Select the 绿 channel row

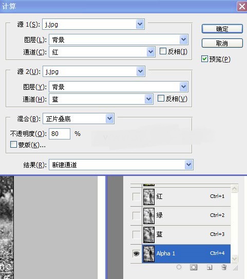(180, 216)
